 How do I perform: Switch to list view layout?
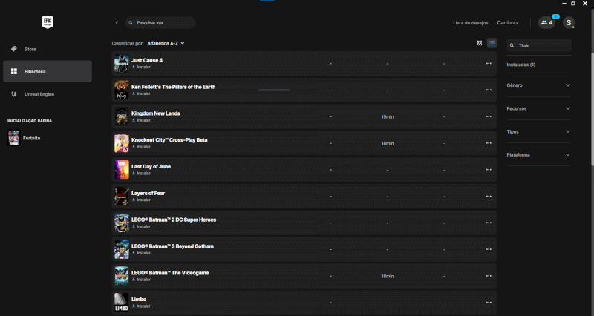pos(492,43)
